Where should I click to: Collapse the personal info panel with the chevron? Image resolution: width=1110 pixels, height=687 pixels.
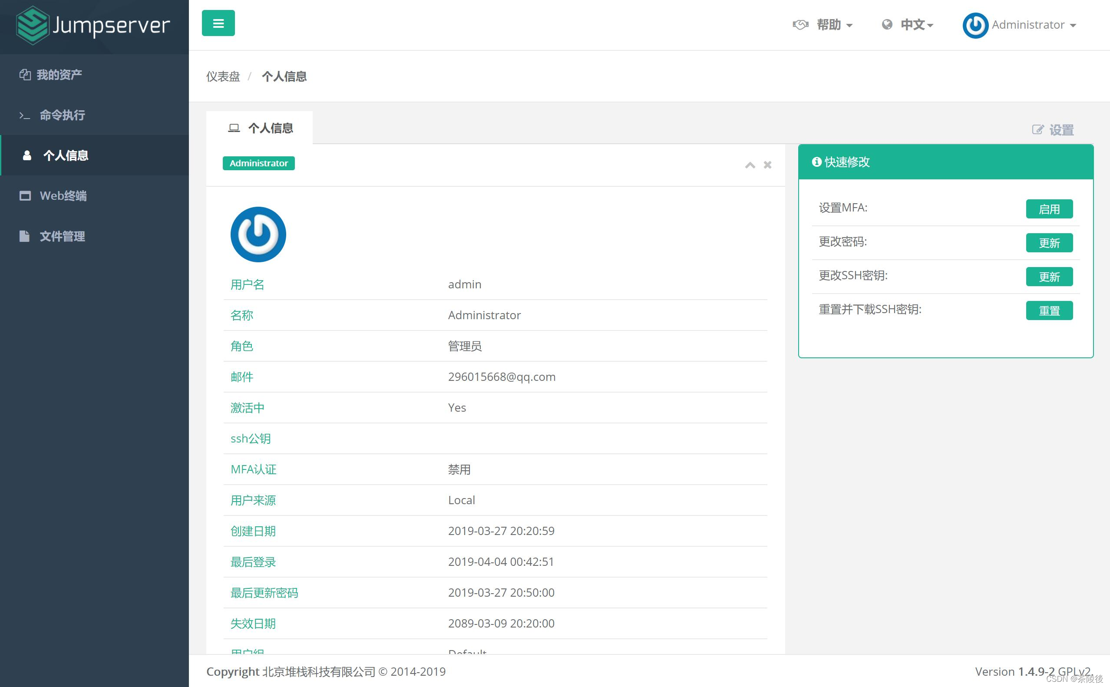tap(750, 165)
